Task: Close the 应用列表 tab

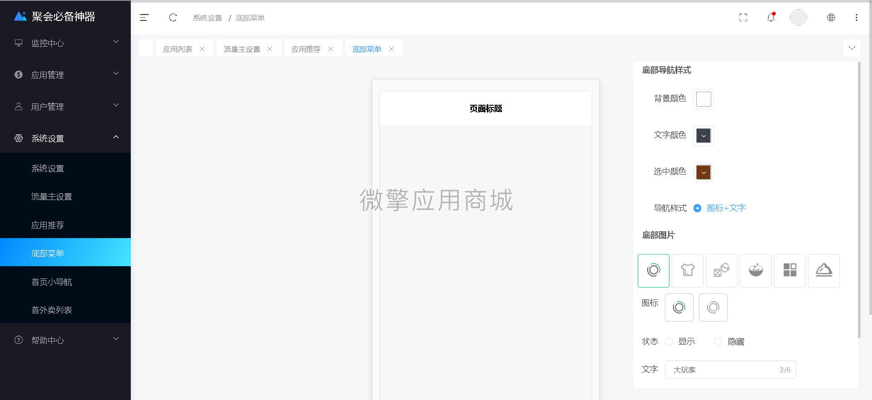Action: coord(202,49)
